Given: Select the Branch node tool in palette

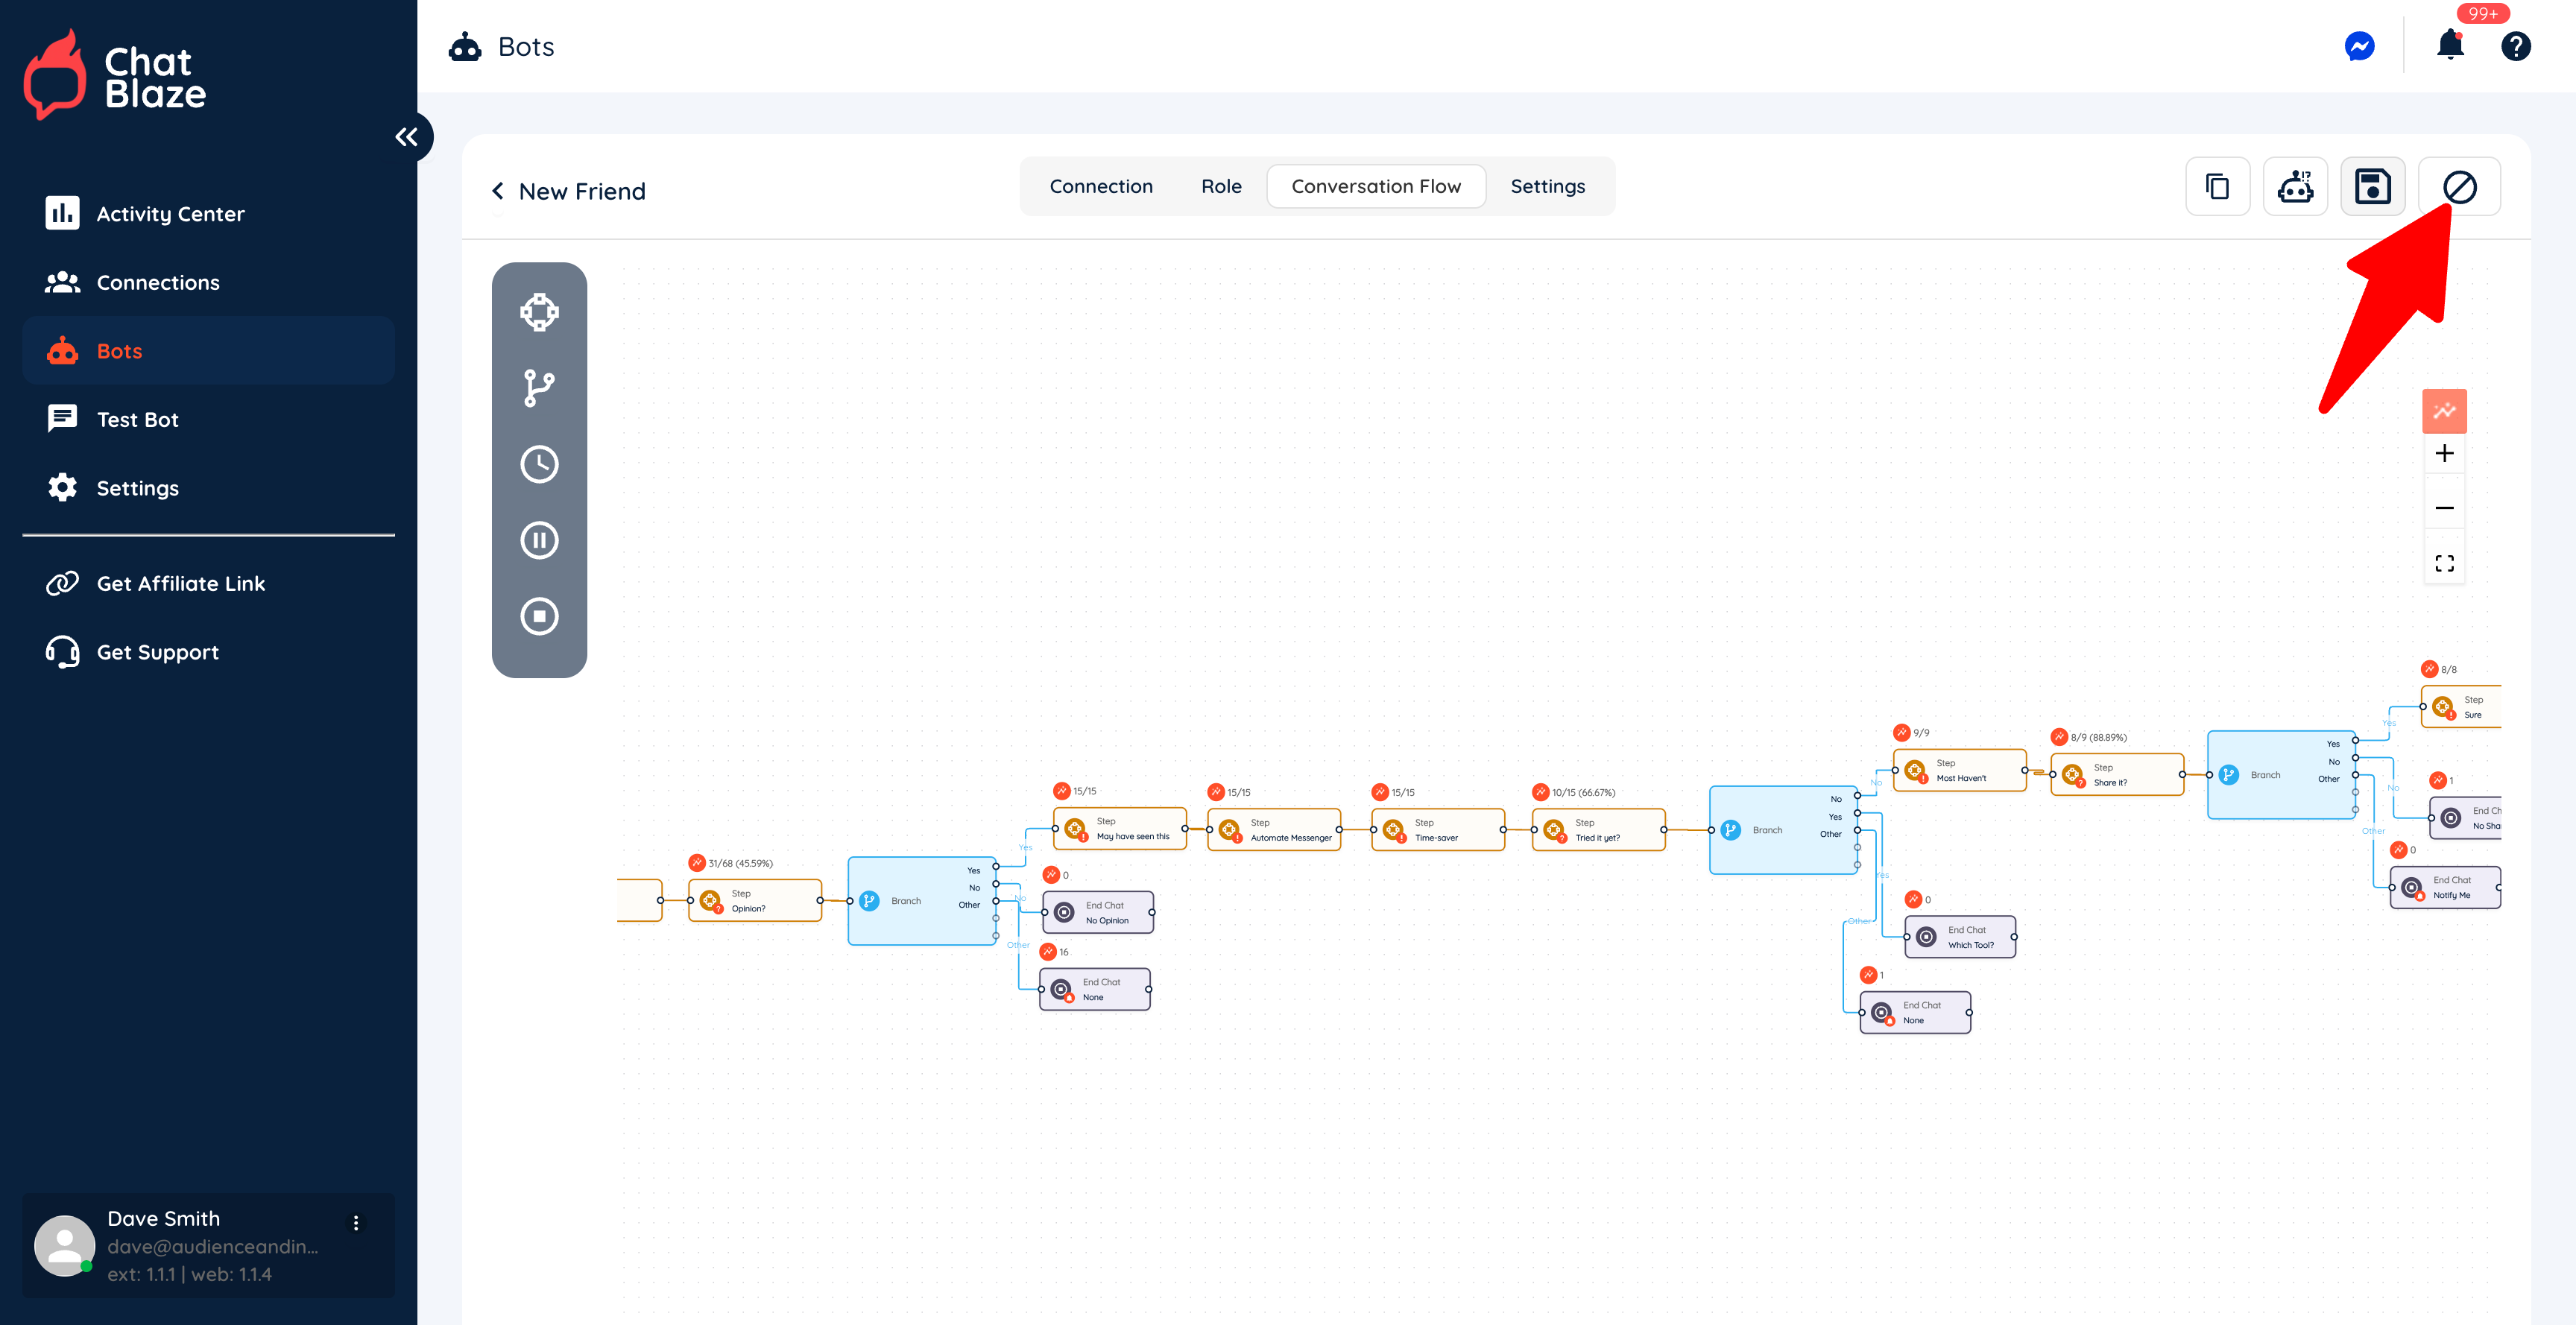Looking at the screenshot, I should (539, 388).
